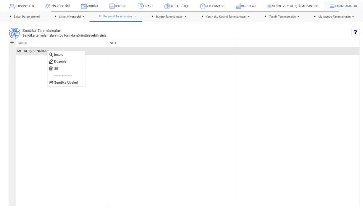This screenshot has height=209, width=363.
Task: Click the Personeller people icon
Action: (12, 6)
